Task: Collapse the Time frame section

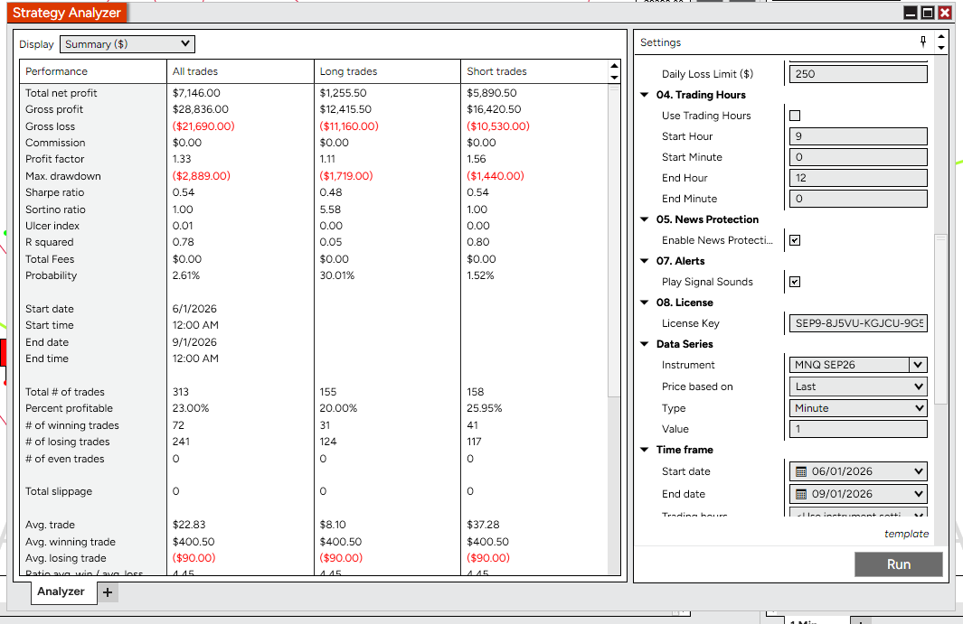Action: tap(644, 450)
